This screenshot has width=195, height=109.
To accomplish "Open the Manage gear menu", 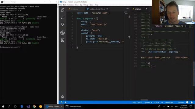I will [x=62, y=97].
